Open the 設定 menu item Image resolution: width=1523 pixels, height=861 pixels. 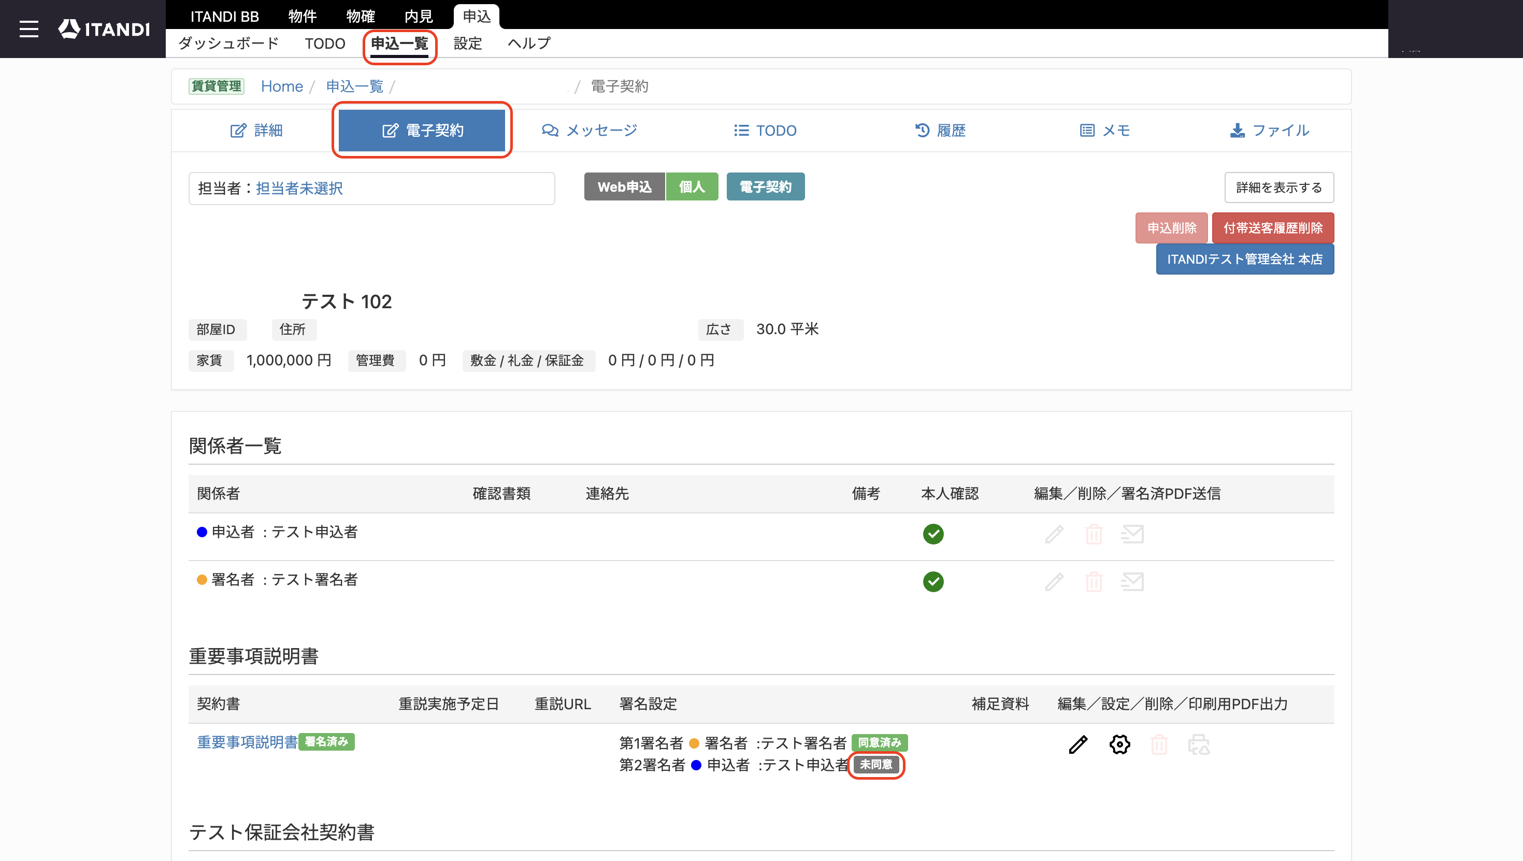(468, 43)
